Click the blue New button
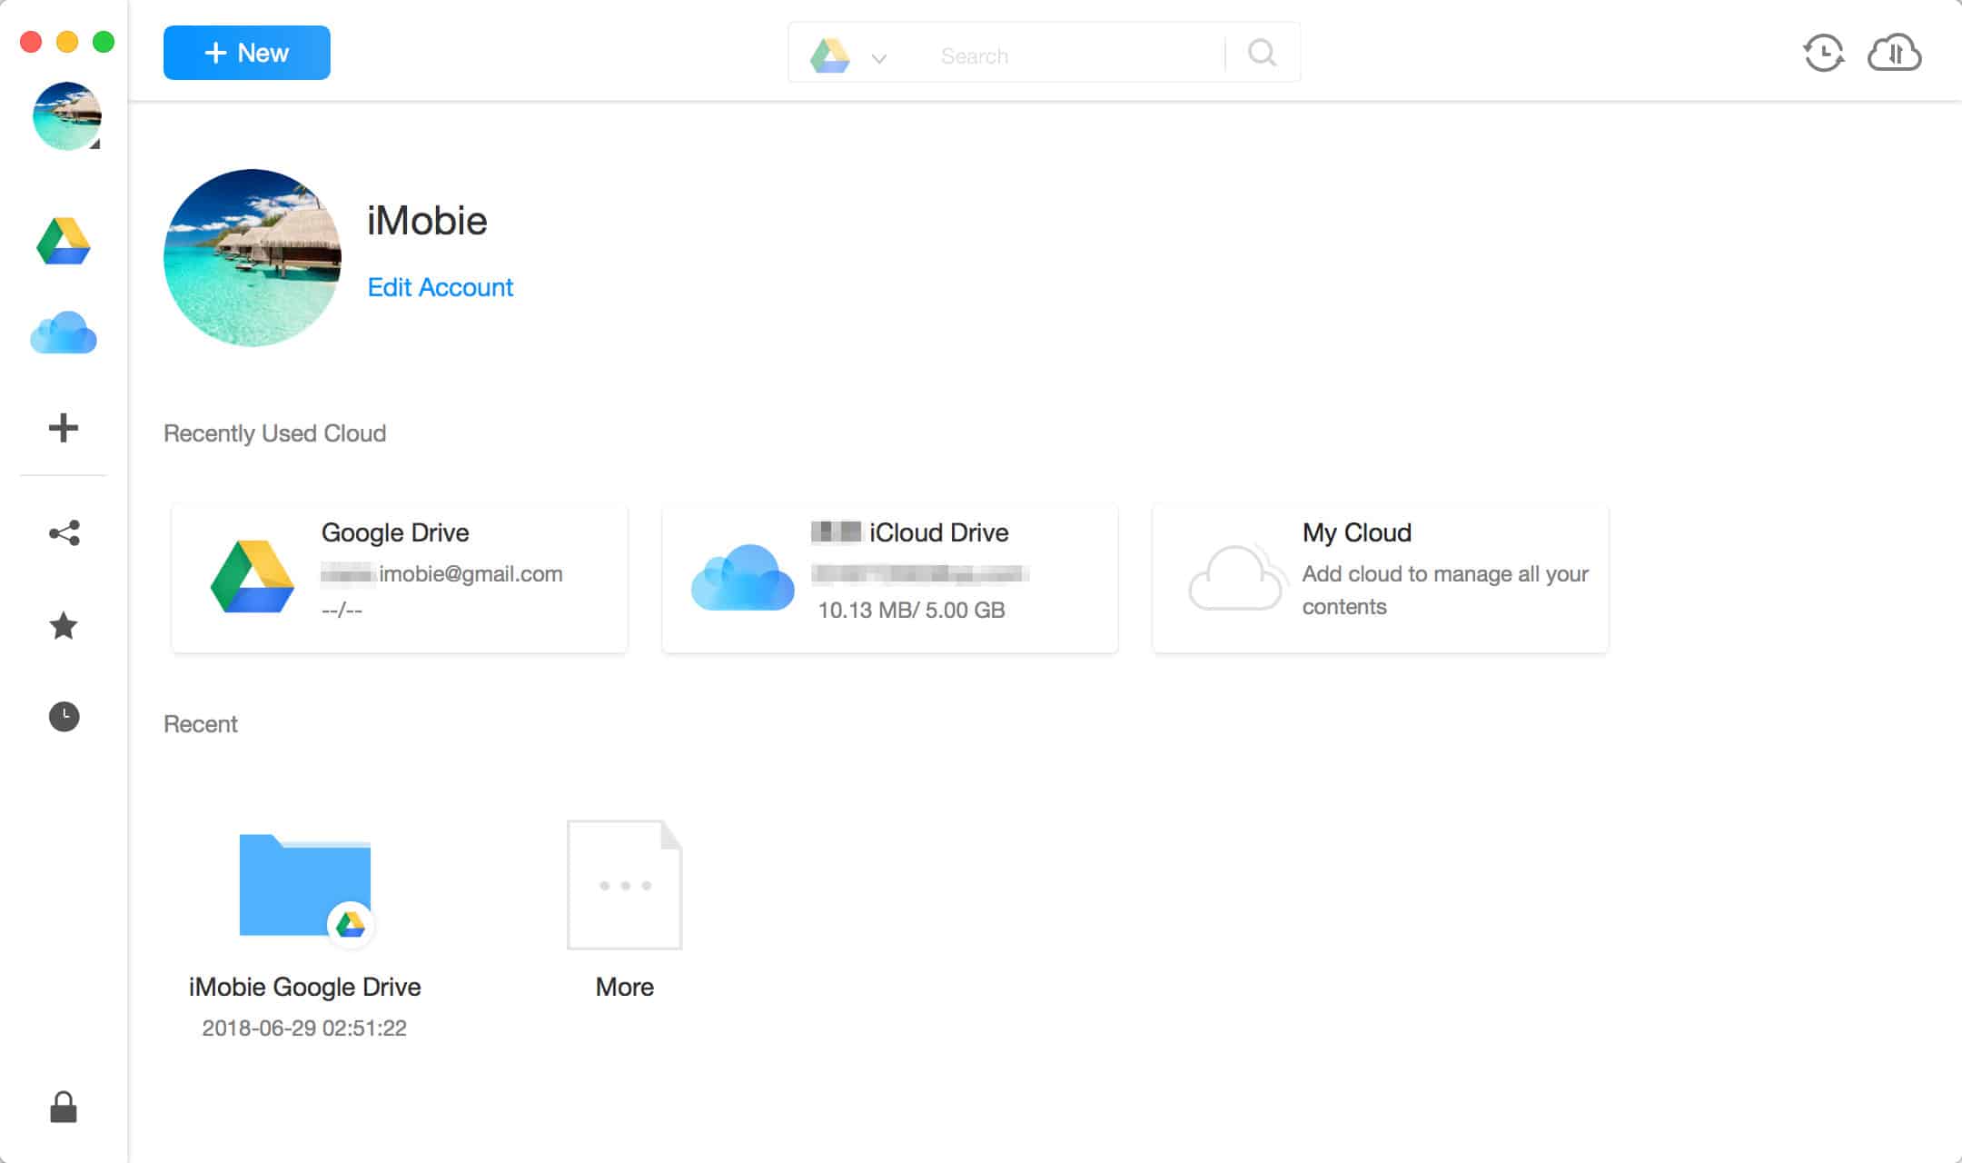Screen dimensions: 1962x1163 tap(246, 53)
